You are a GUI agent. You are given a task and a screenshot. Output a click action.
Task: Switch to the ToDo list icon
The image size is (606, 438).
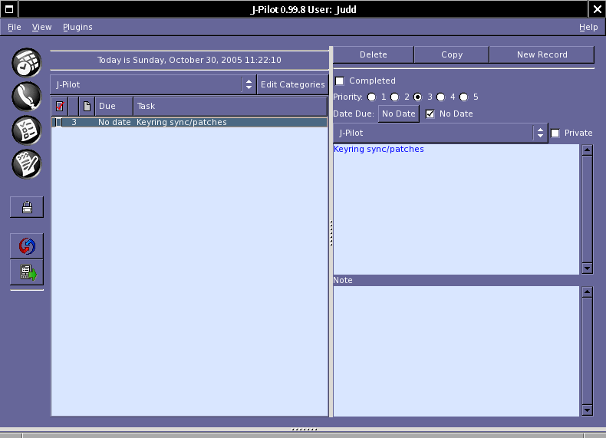pos(27,130)
